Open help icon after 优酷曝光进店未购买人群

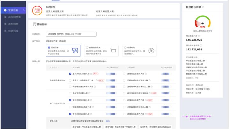coord(95,87)
